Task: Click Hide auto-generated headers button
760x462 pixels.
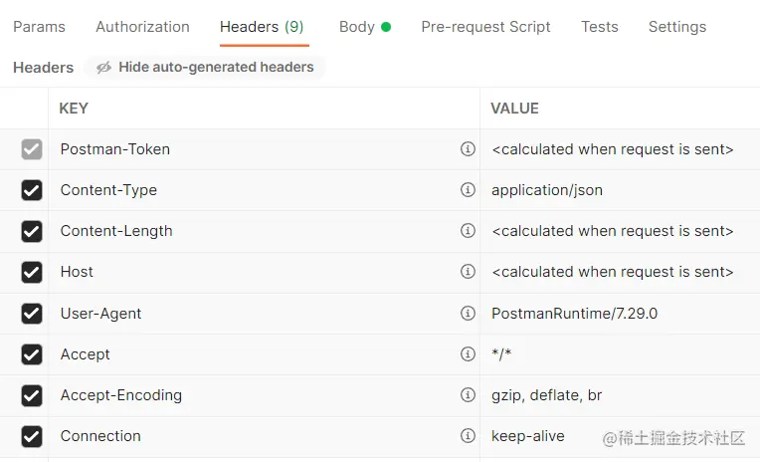Action: 206,68
